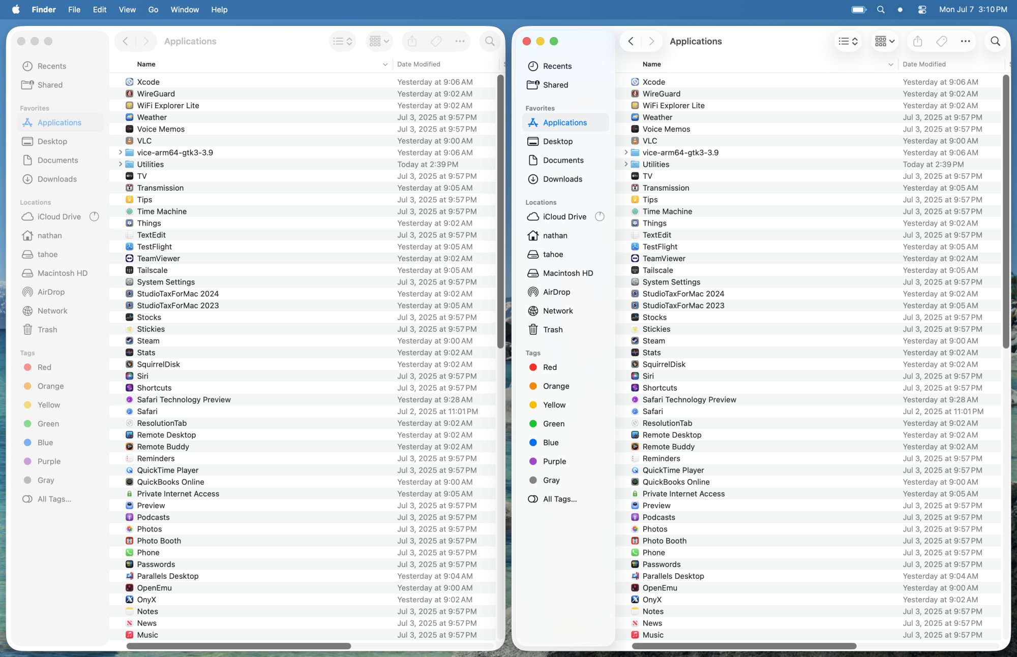Click the Date Modified column header in right window

coord(924,64)
